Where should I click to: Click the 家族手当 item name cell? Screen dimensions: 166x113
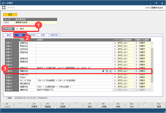tap(27, 46)
